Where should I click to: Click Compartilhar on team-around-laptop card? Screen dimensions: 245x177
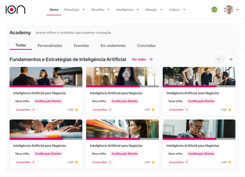click(x=178, y=110)
